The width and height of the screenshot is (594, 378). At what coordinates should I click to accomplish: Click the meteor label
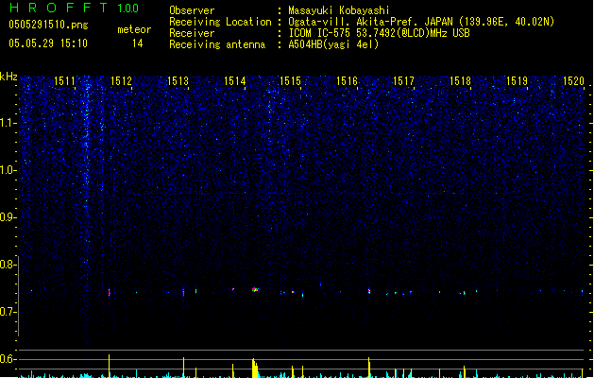[x=134, y=29]
